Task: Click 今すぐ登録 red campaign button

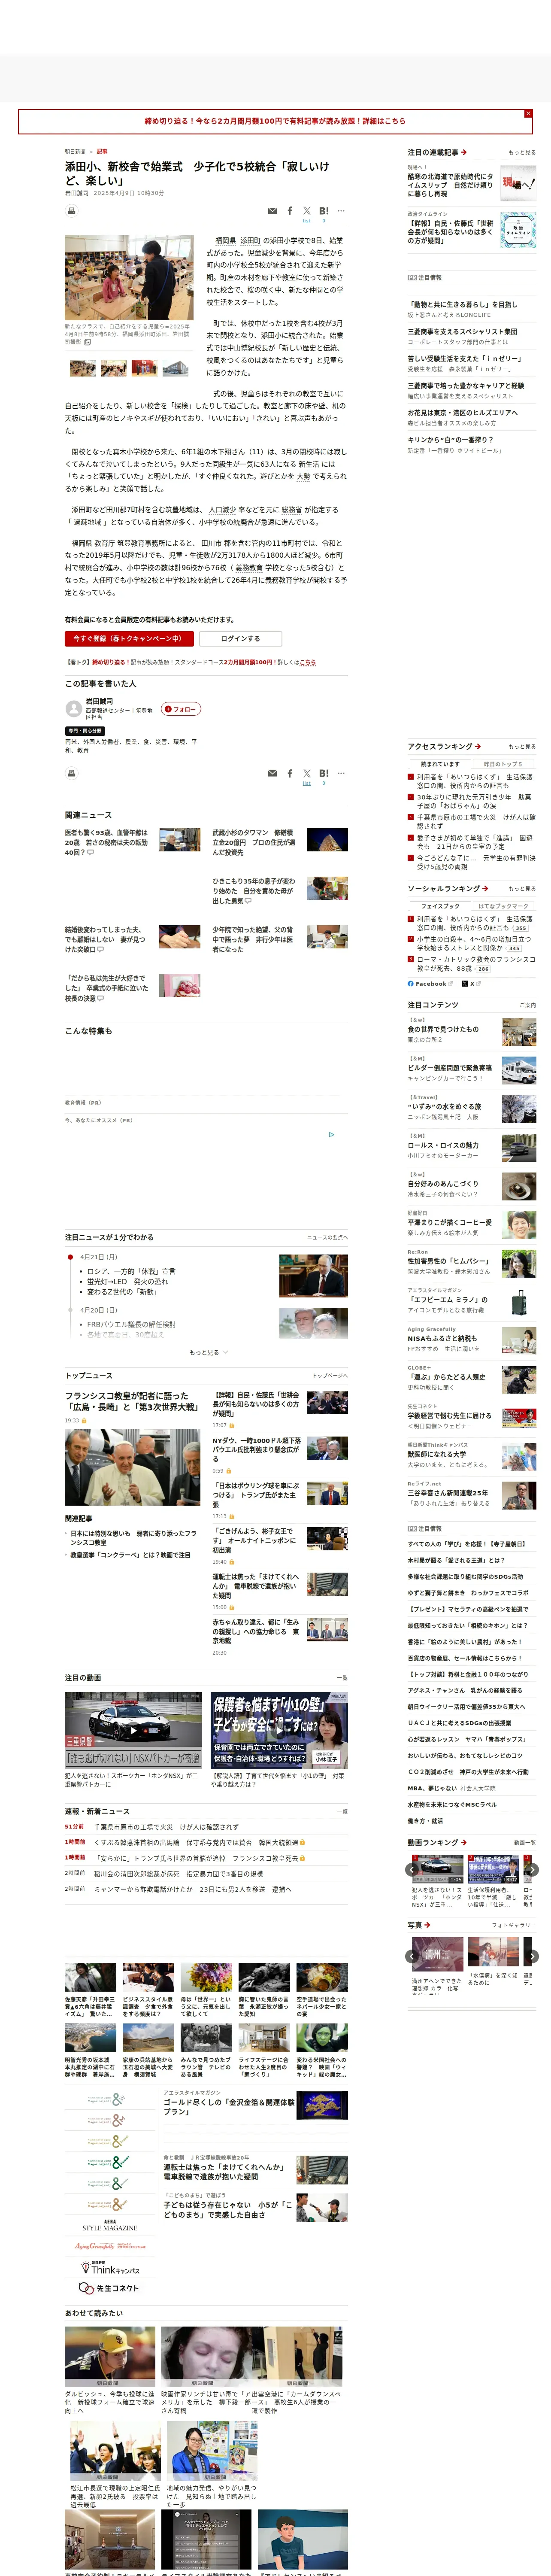Action: [129, 639]
